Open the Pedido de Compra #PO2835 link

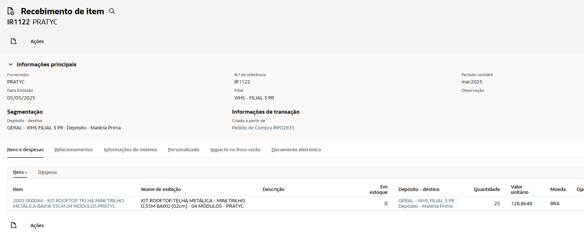pos(263,128)
